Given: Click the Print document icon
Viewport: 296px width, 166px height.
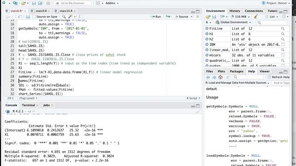Looking at the screenshot, I should coord(48,3).
